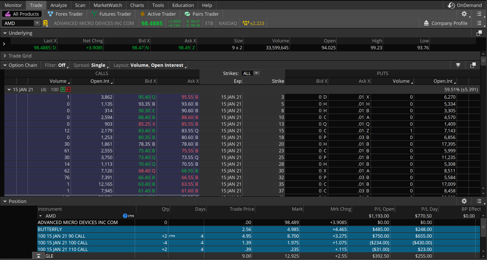
Task: Open the Strikes ALL dropdown
Action: (251, 73)
